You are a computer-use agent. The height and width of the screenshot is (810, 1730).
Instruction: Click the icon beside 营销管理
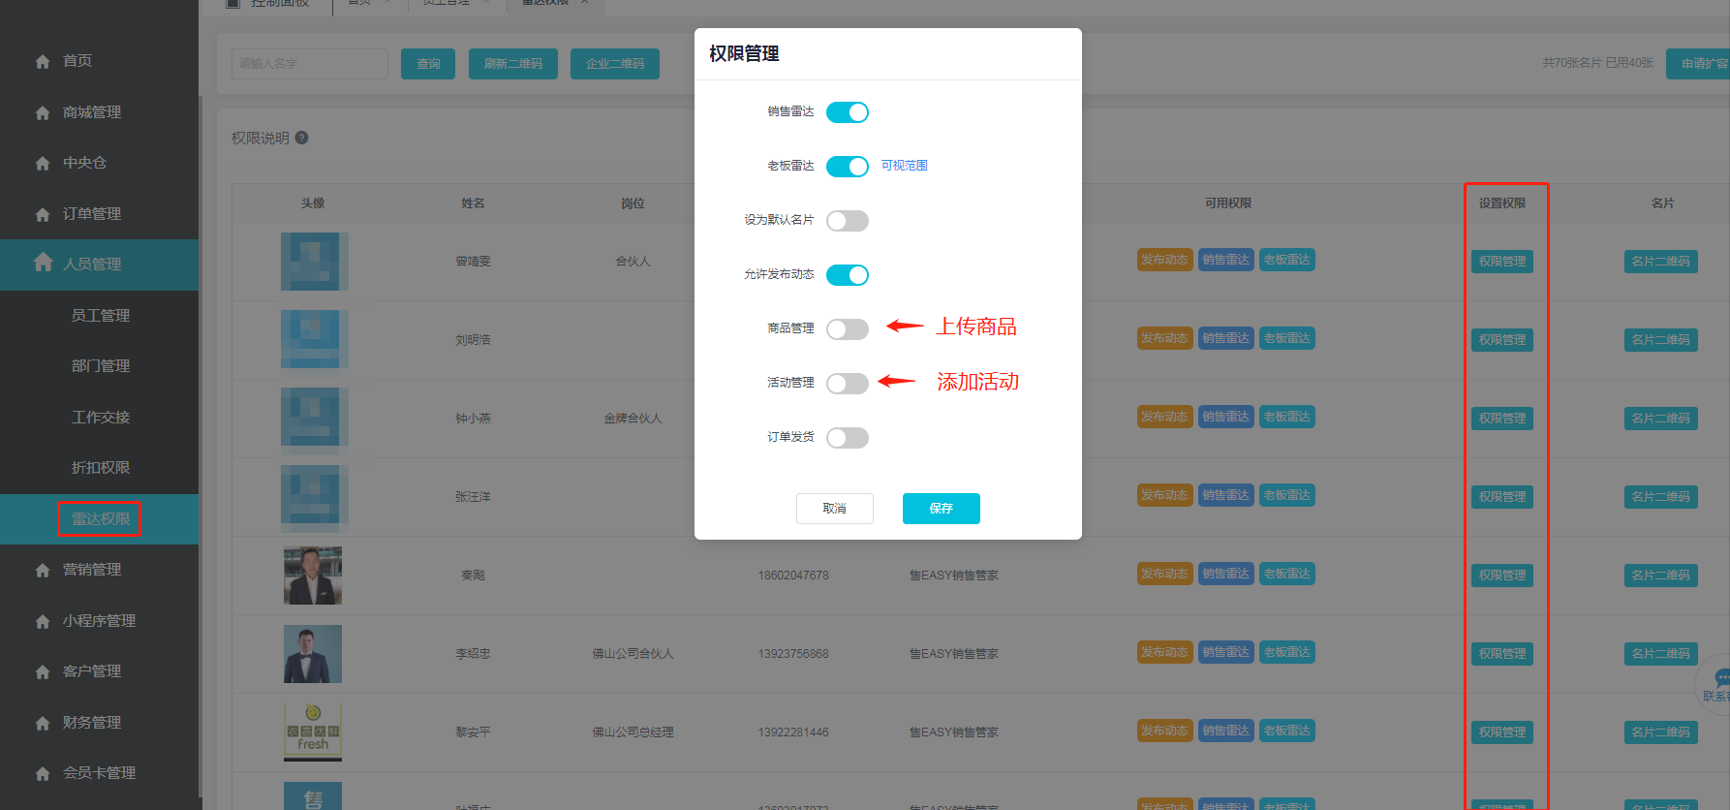click(x=43, y=570)
